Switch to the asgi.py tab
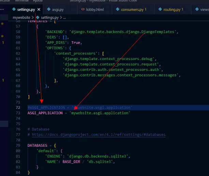This screenshot has width=209, height=176. coord(57,10)
